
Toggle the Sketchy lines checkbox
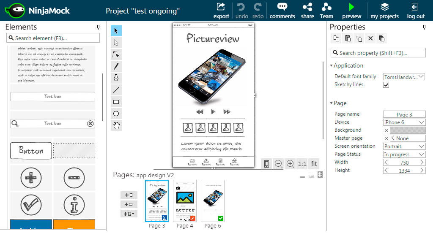pos(386,85)
